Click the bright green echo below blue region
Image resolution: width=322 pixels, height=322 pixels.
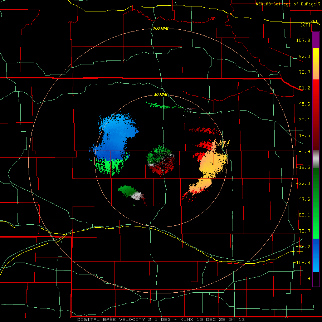pos(109,166)
